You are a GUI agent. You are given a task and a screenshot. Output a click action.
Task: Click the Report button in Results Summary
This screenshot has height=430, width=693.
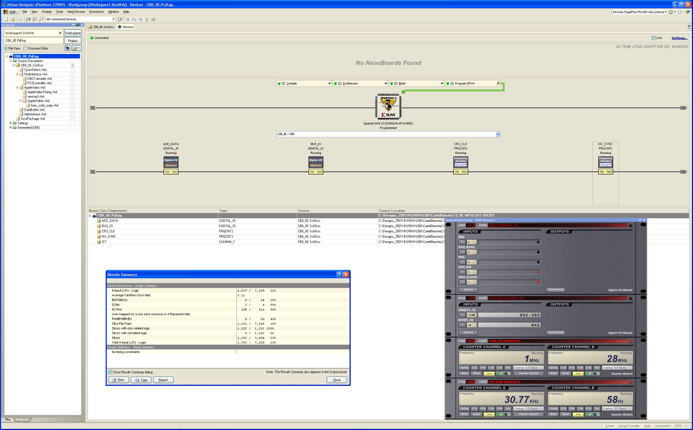pyautogui.click(x=163, y=380)
